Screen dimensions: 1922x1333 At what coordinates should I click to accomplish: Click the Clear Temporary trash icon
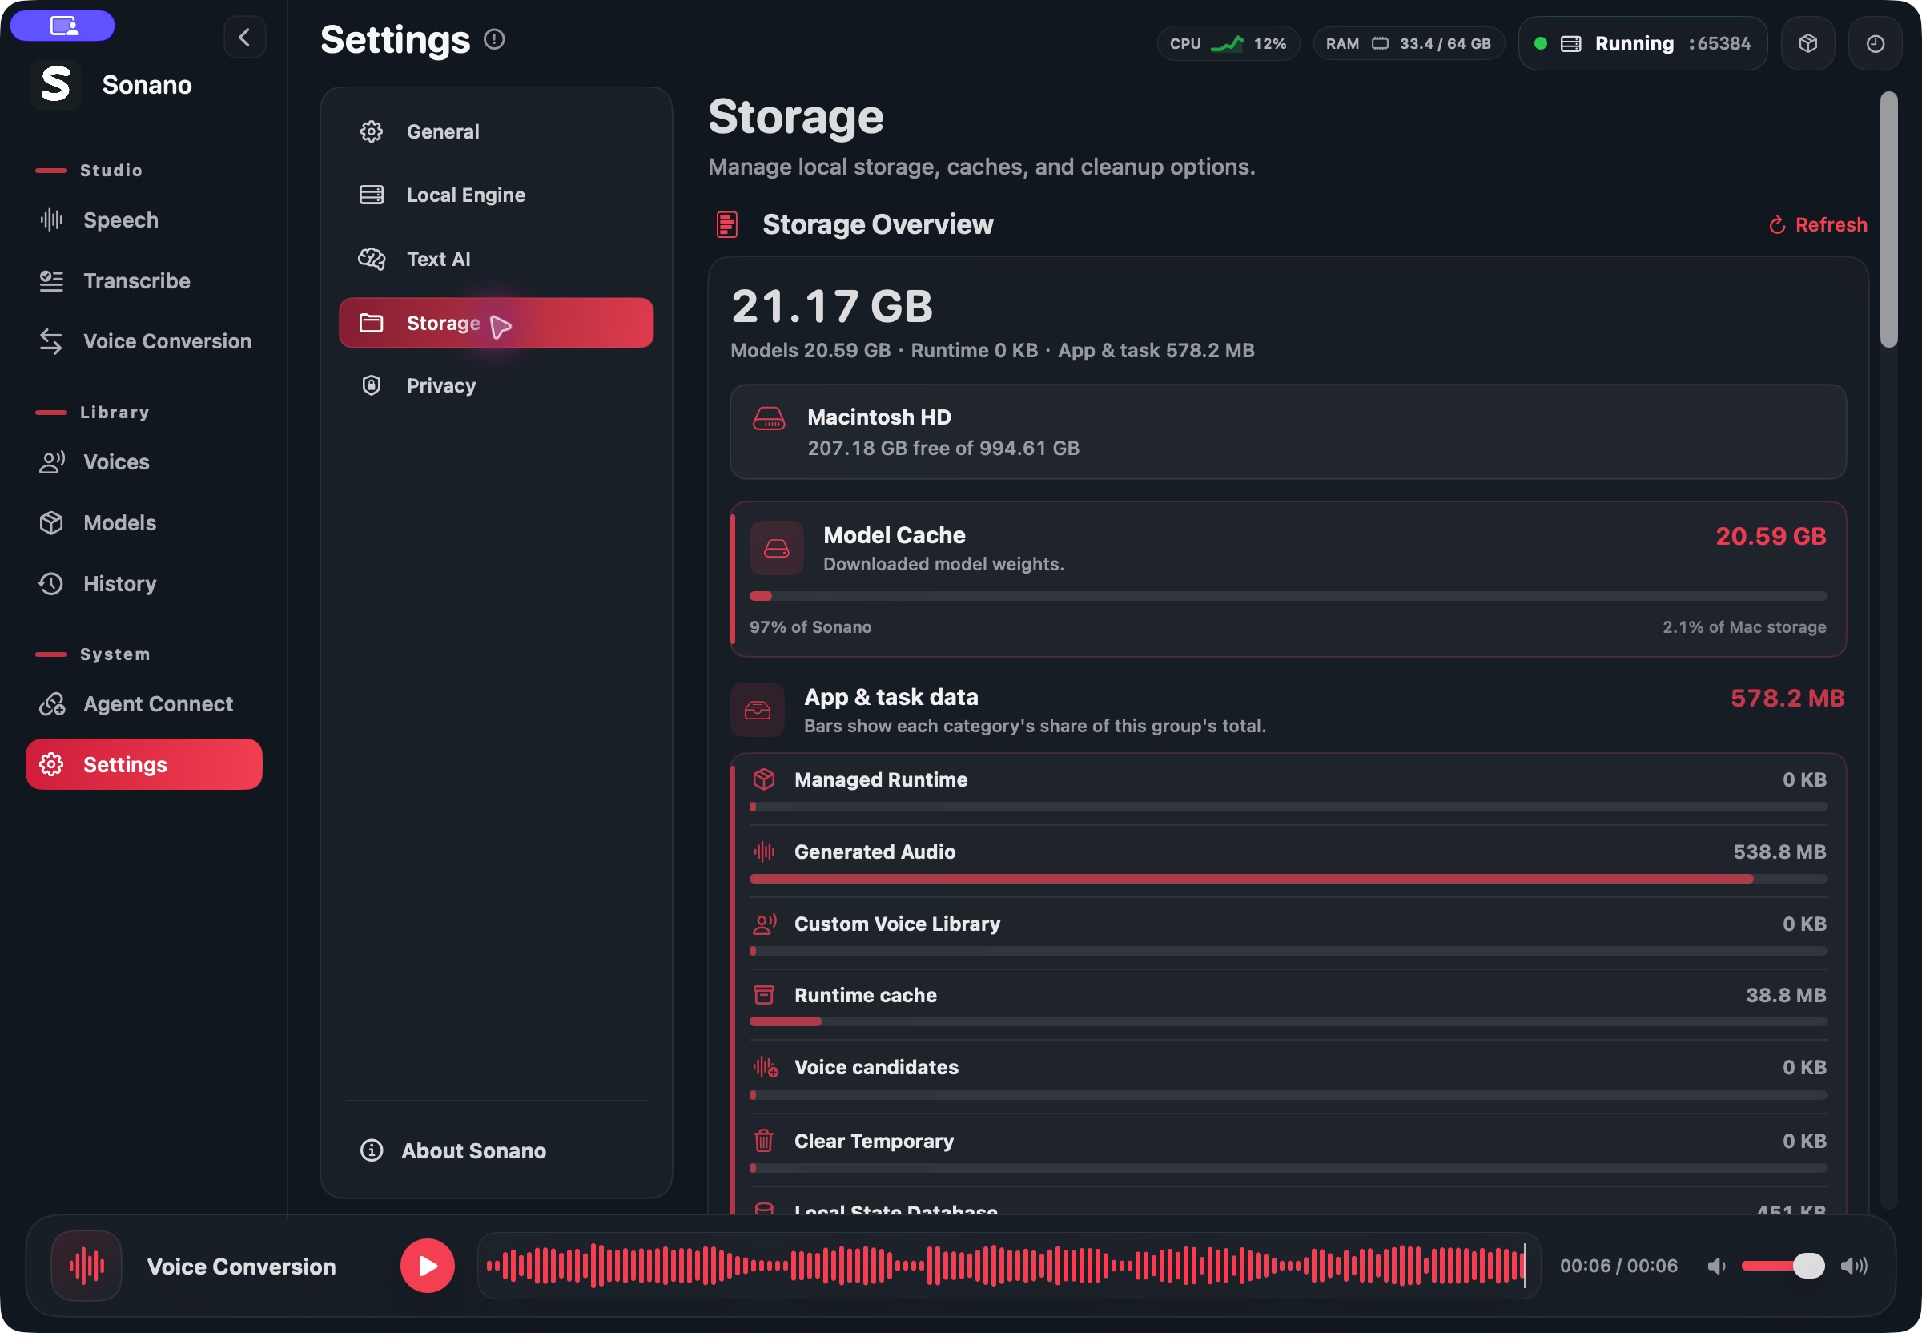(764, 1140)
